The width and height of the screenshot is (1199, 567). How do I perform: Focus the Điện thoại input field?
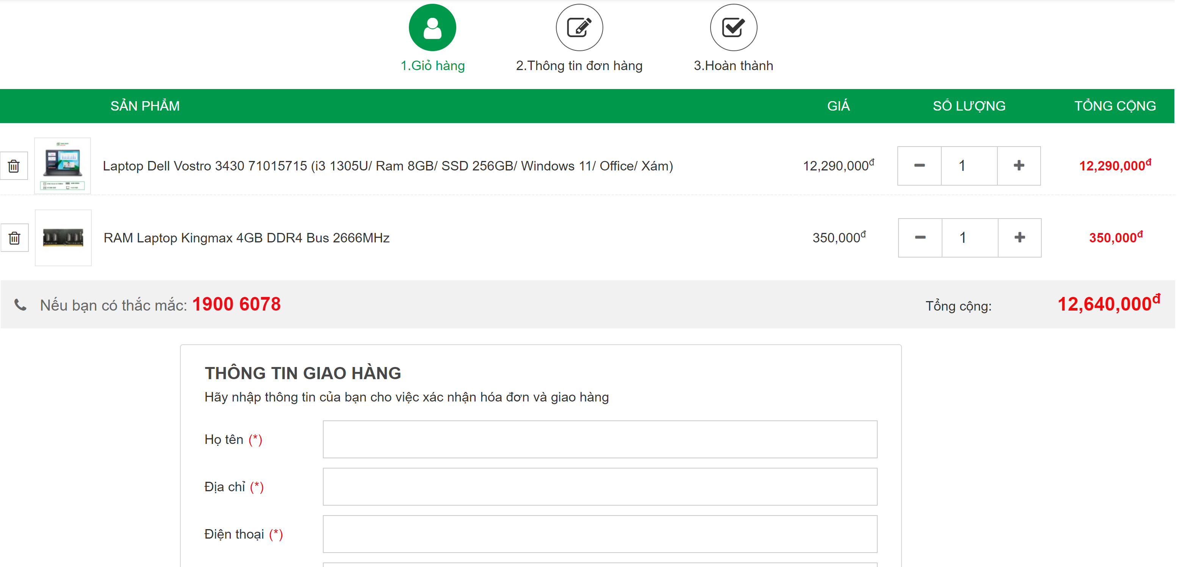coord(600,534)
